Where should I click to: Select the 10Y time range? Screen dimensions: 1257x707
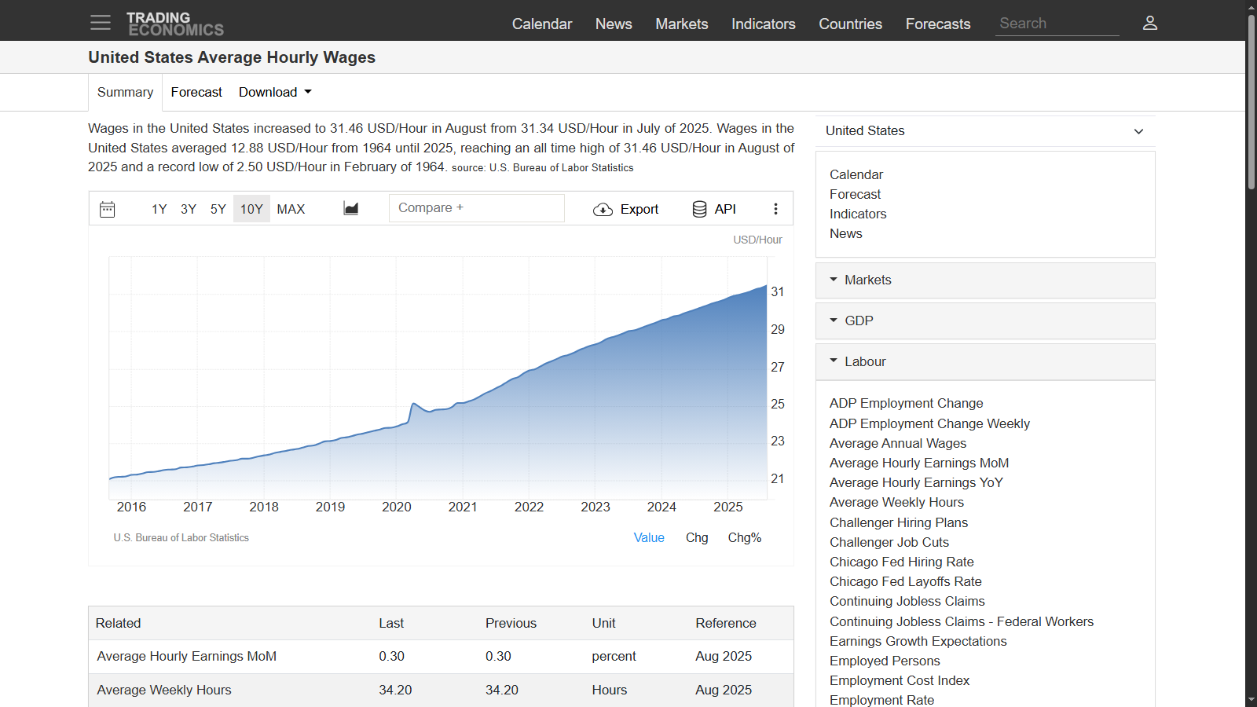click(x=251, y=209)
